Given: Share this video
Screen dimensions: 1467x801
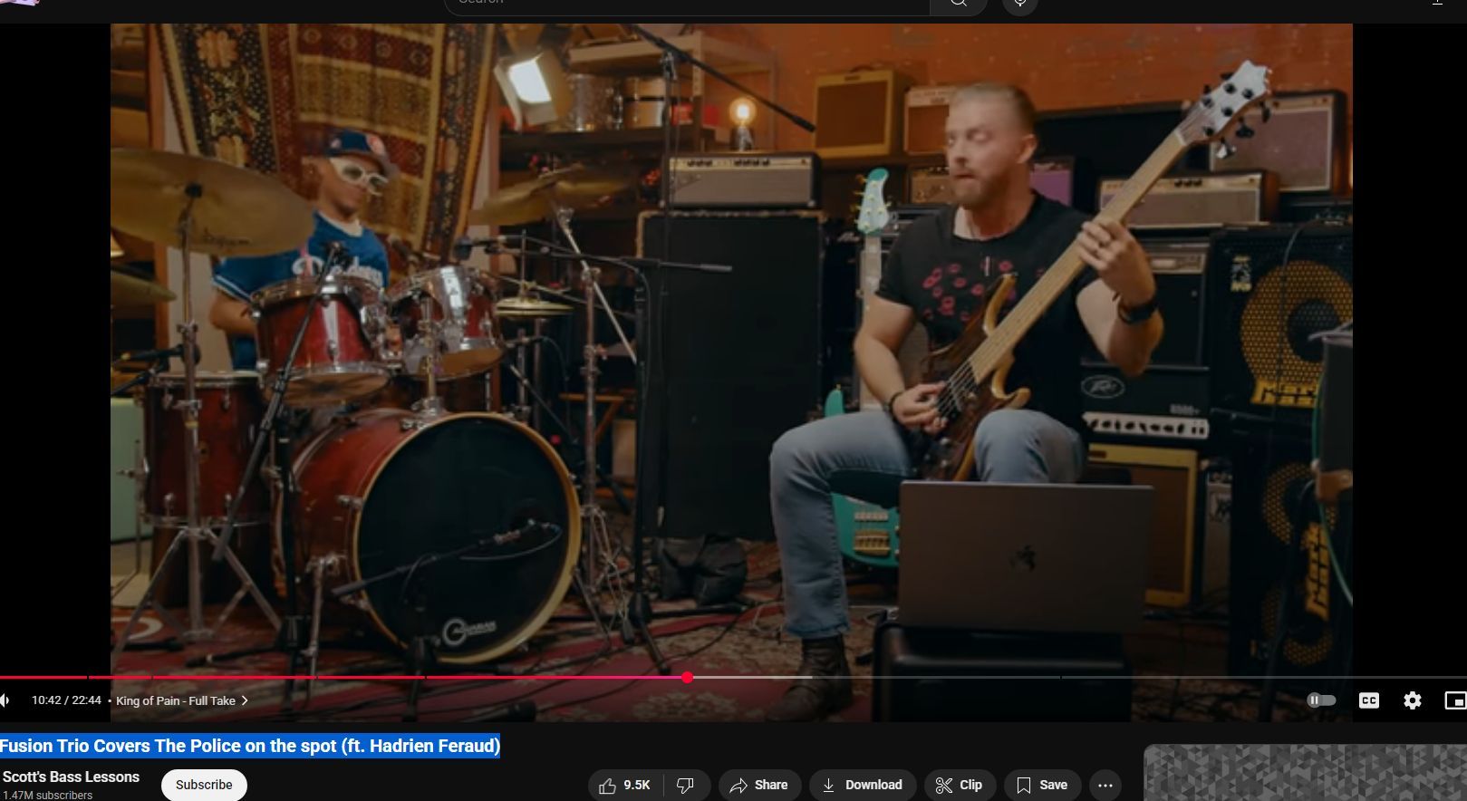Looking at the screenshot, I should click(x=759, y=785).
